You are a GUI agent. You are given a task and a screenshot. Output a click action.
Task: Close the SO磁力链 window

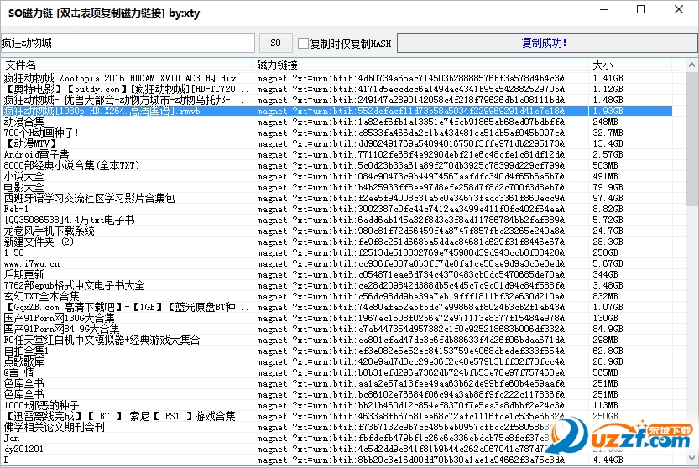pos(679,10)
